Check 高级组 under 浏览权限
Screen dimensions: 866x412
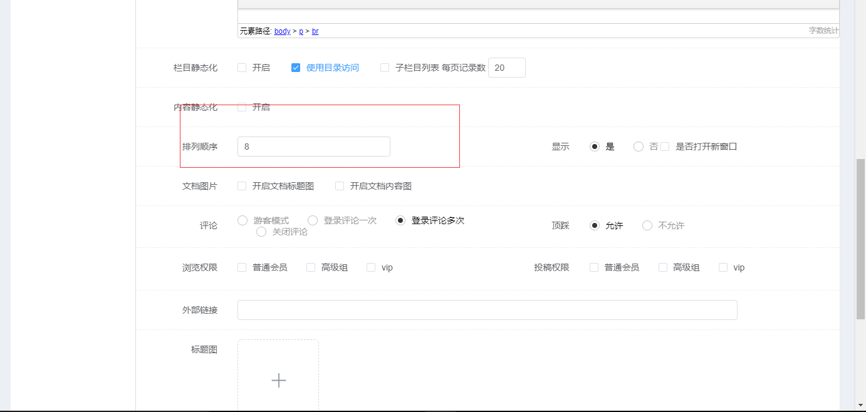point(311,267)
